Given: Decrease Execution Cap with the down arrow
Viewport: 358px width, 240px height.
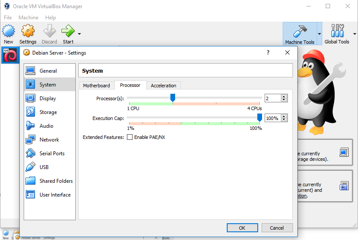Looking at the screenshot, I should coord(284,120).
